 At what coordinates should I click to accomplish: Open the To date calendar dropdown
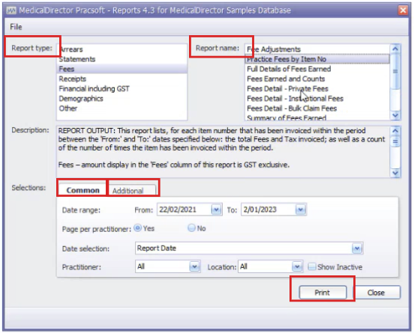click(301, 210)
